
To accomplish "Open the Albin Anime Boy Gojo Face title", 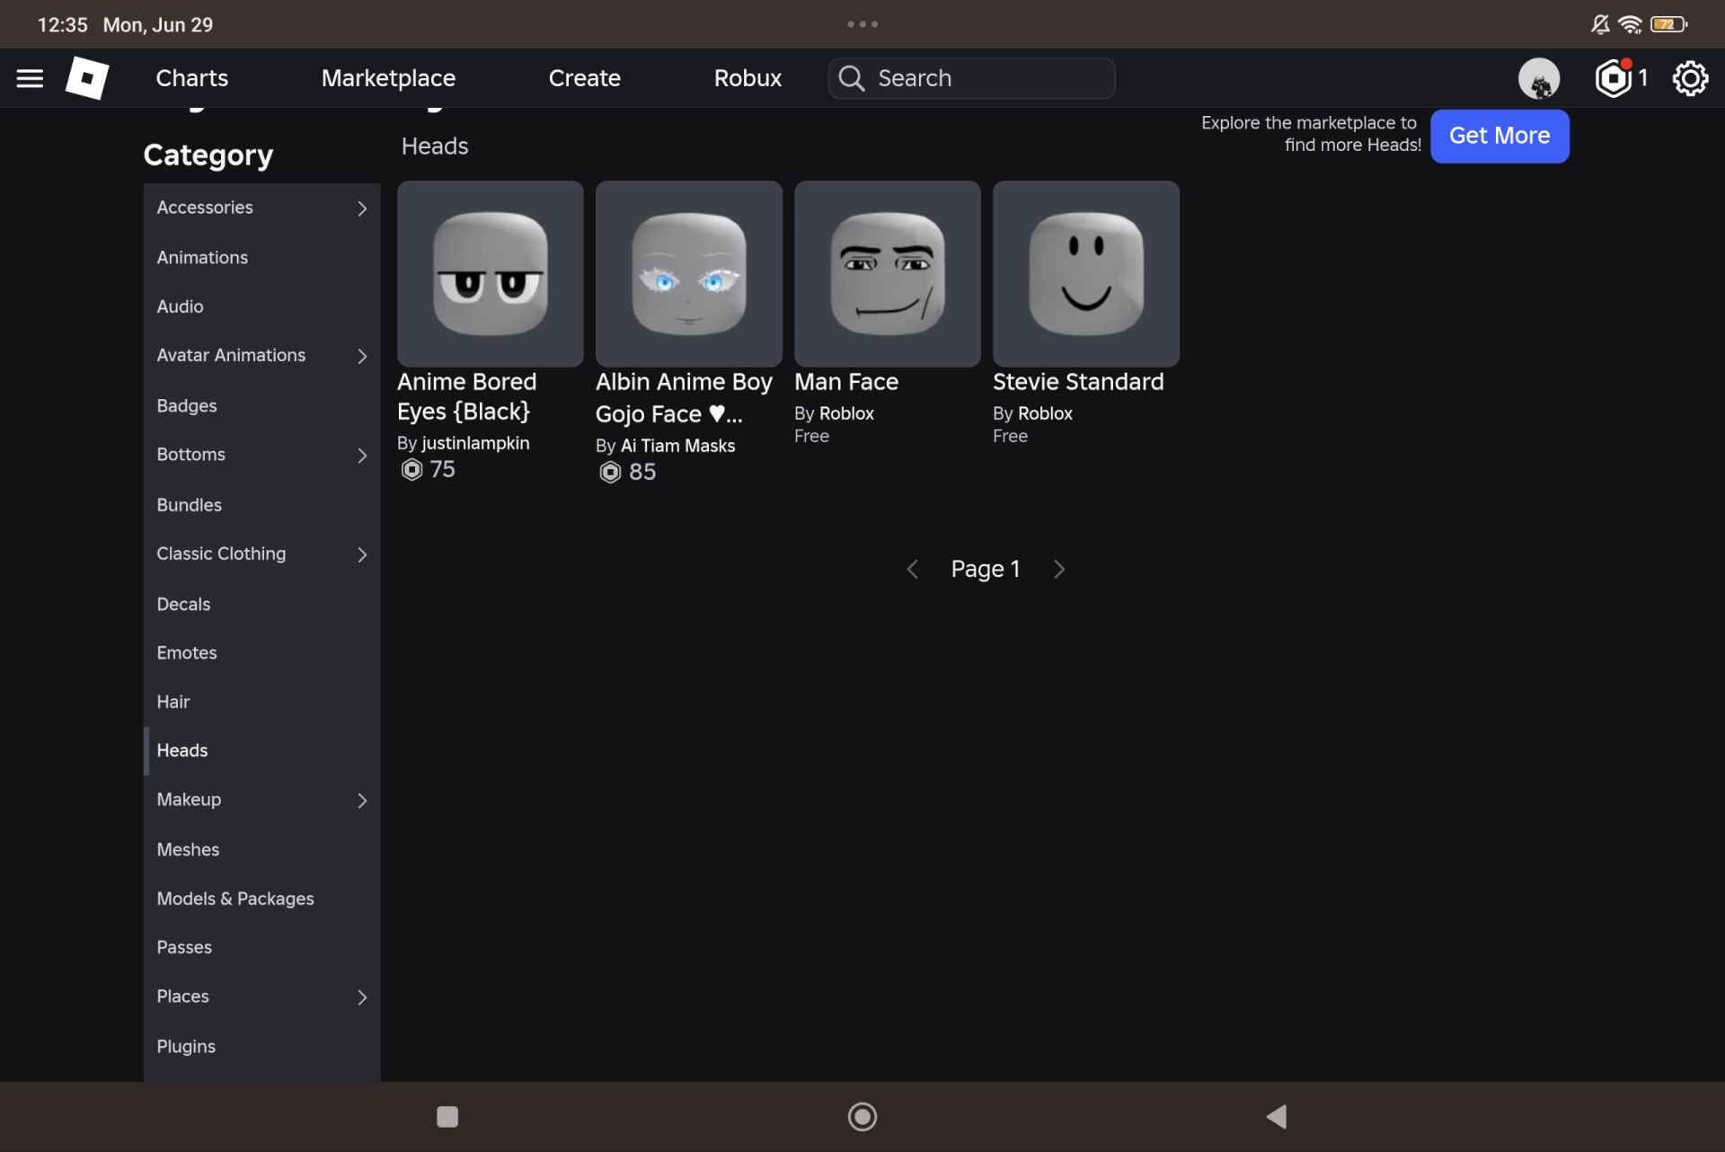I will [684, 398].
